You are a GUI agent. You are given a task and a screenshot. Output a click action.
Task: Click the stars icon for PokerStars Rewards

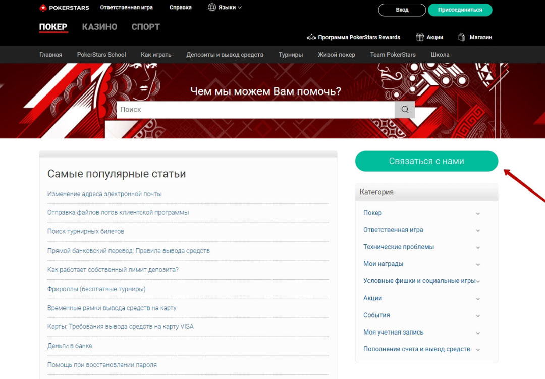tap(311, 37)
